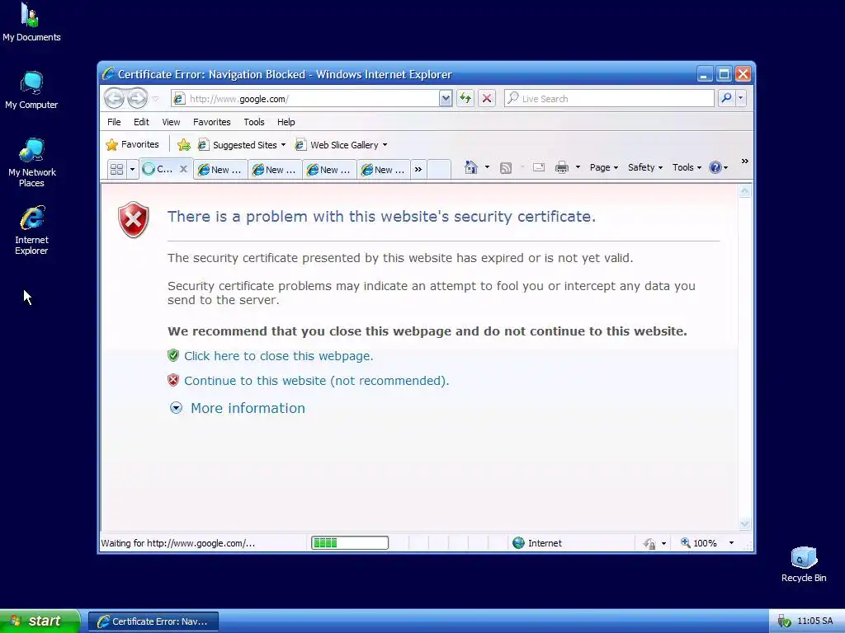Click the 11:05 SA system clock
Image resolution: width=845 pixels, height=633 pixels.
point(814,621)
